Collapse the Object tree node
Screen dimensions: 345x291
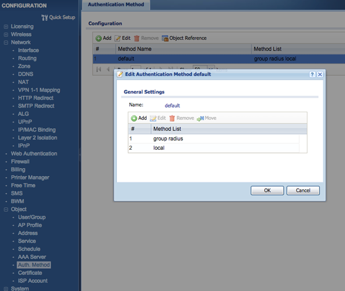(x=6, y=210)
